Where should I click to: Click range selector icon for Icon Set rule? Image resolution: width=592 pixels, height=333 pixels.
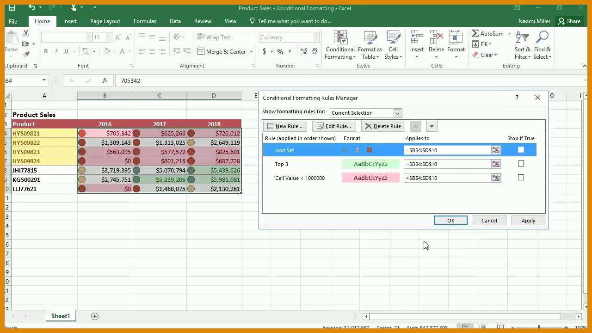(496, 150)
